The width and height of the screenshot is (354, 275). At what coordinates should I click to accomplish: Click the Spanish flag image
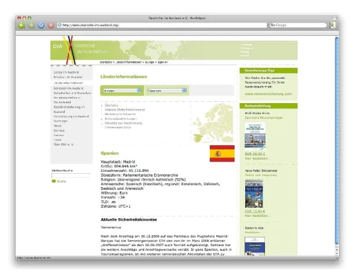click(x=222, y=153)
